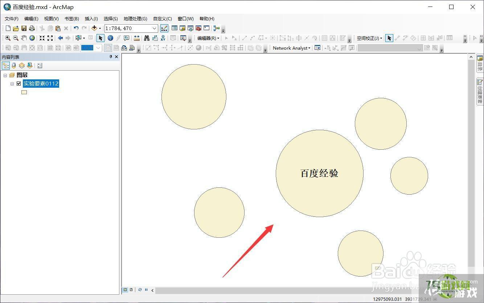Click the Go To XY tool
The width and height of the screenshot is (484, 303).
click(x=163, y=38)
